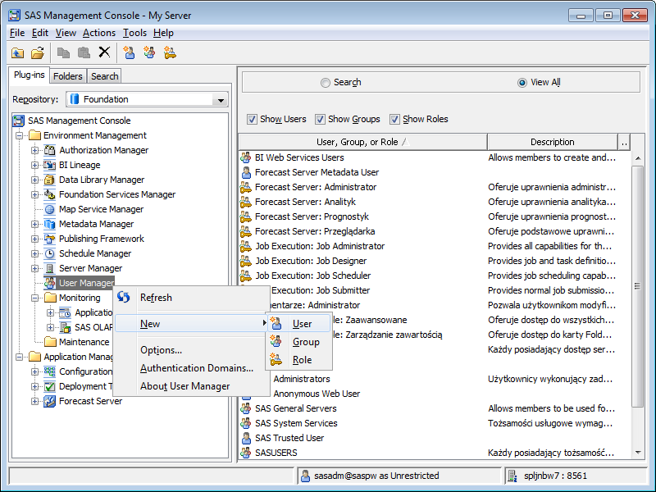Click the New Role toolbar icon
Image resolution: width=656 pixels, height=492 pixels.
170,52
